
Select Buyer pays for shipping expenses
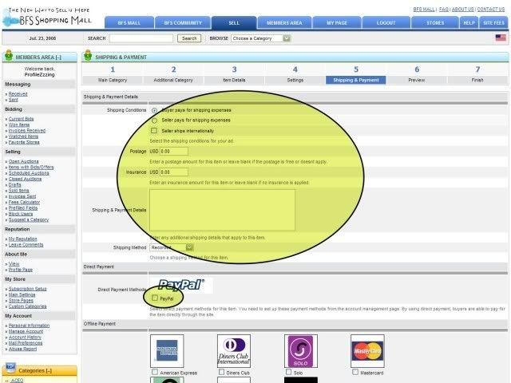(154, 110)
